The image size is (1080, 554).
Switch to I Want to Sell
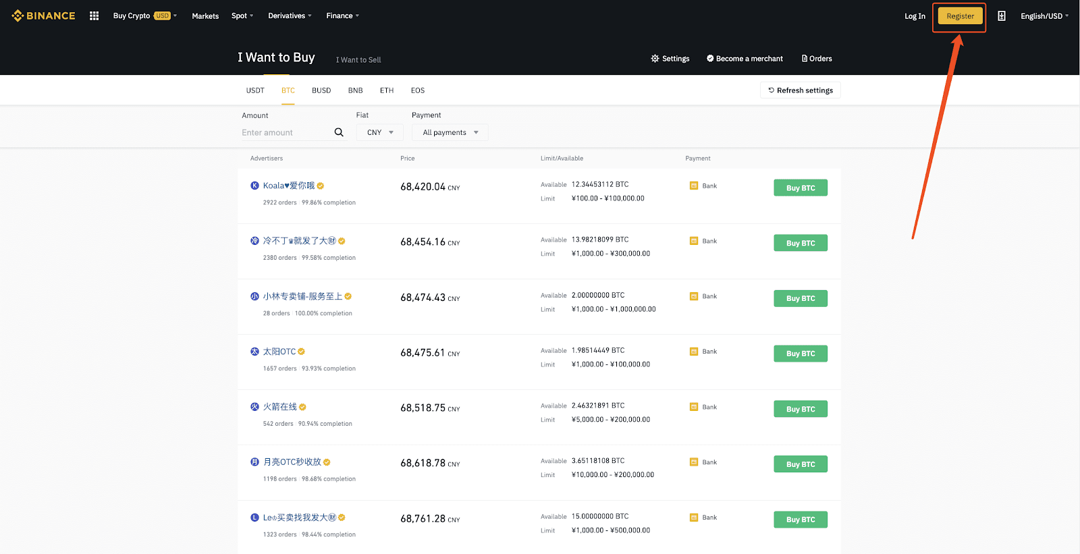point(358,60)
